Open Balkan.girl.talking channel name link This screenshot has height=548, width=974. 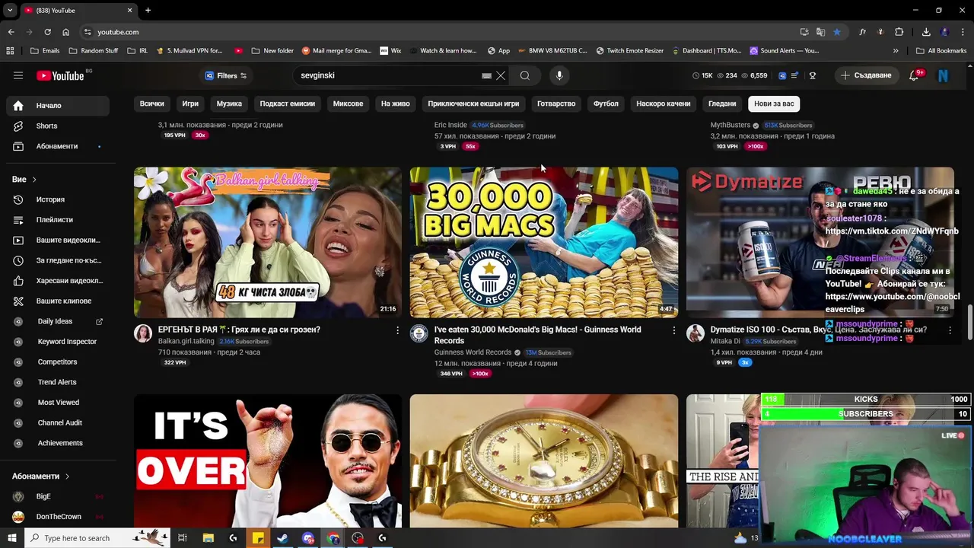click(x=186, y=342)
